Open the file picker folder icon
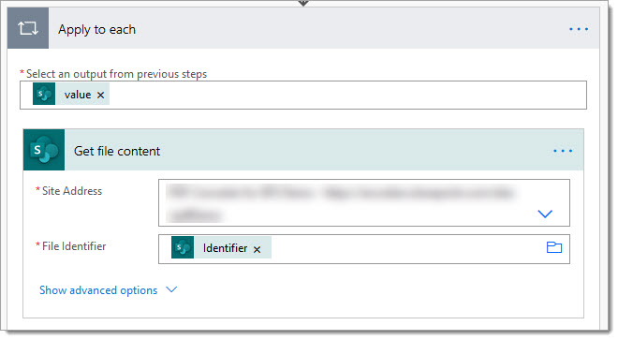The image size is (618, 340). click(554, 247)
